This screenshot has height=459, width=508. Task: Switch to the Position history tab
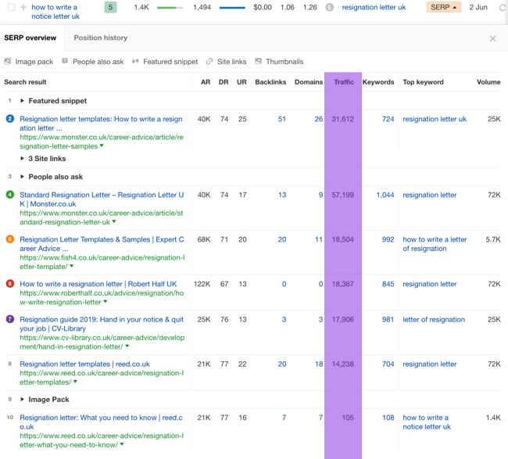100,38
